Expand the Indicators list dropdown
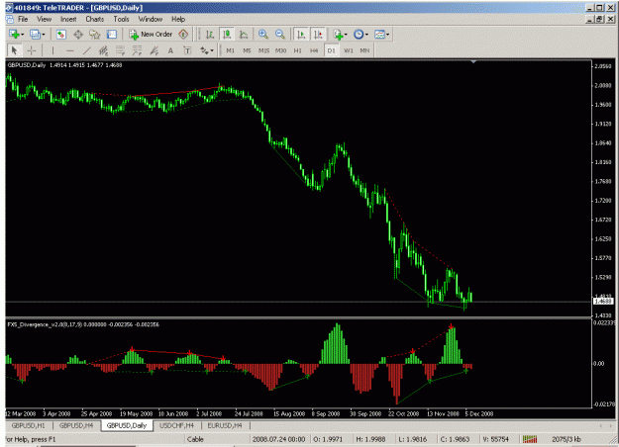 (x=340, y=35)
